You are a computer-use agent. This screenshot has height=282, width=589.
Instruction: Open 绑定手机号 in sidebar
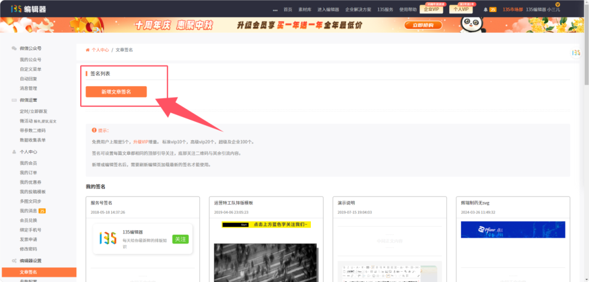point(31,230)
